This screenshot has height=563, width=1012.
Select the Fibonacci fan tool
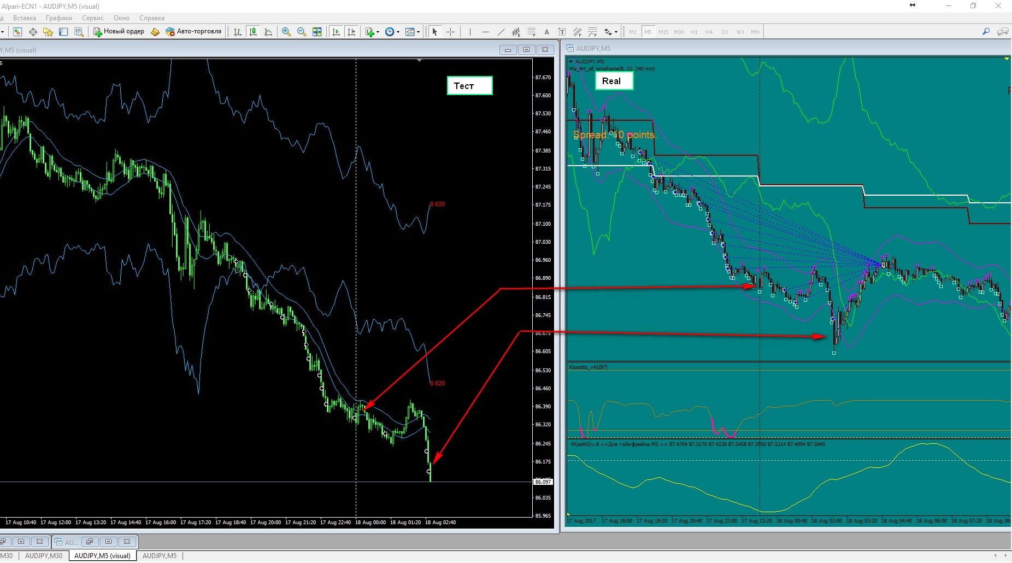click(x=592, y=32)
